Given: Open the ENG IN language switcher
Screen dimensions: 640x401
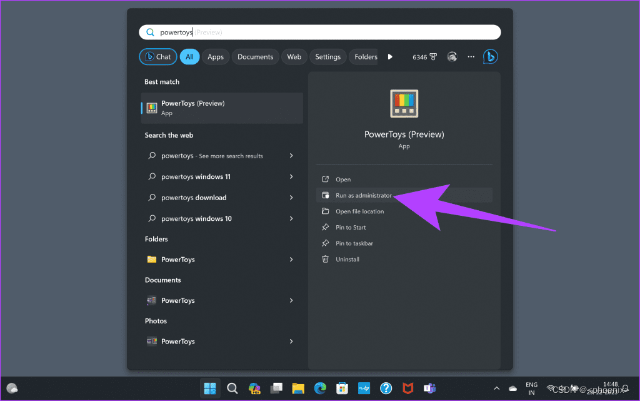Looking at the screenshot, I should coord(531,388).
